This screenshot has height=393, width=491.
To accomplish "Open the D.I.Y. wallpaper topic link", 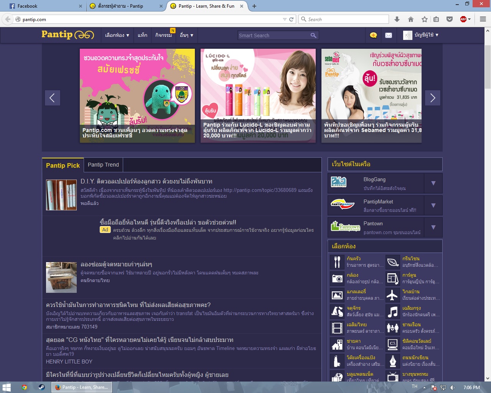I will click(x=146, y=182).
